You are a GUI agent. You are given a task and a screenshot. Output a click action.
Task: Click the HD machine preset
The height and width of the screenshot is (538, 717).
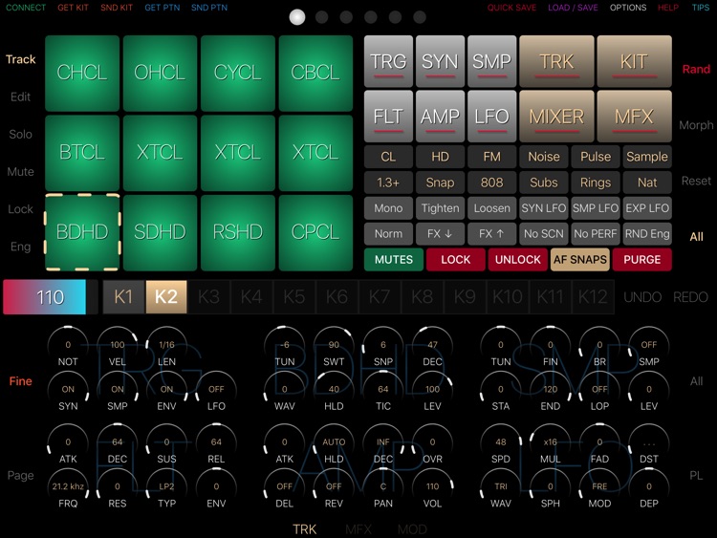click(440, 157)
